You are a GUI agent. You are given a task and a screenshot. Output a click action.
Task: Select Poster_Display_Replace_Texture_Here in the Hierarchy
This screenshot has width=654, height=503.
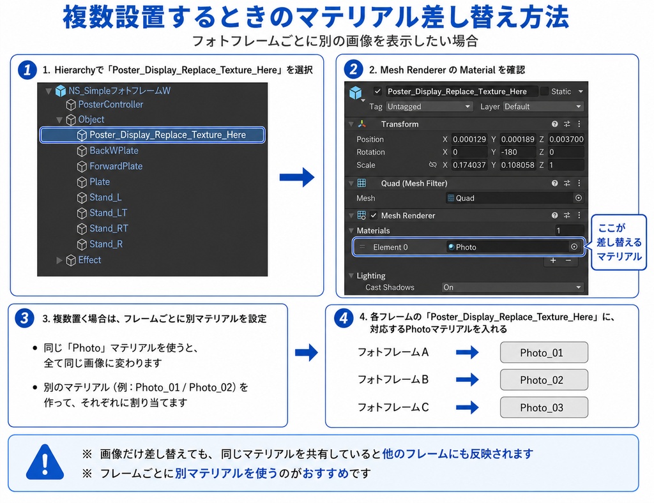[x=152, y=135]
